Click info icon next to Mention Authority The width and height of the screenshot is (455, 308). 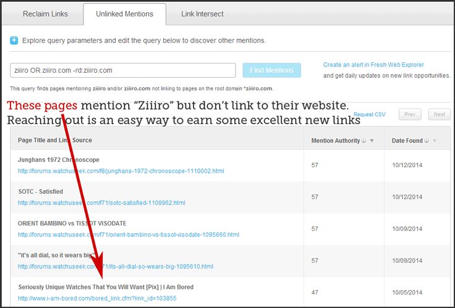coord(364,141)
